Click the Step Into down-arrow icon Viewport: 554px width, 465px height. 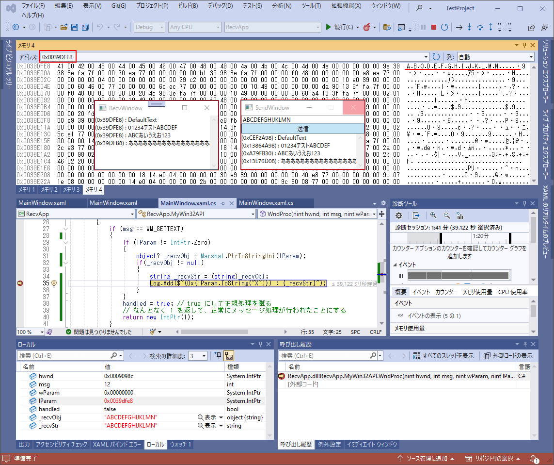click(469, 27)
